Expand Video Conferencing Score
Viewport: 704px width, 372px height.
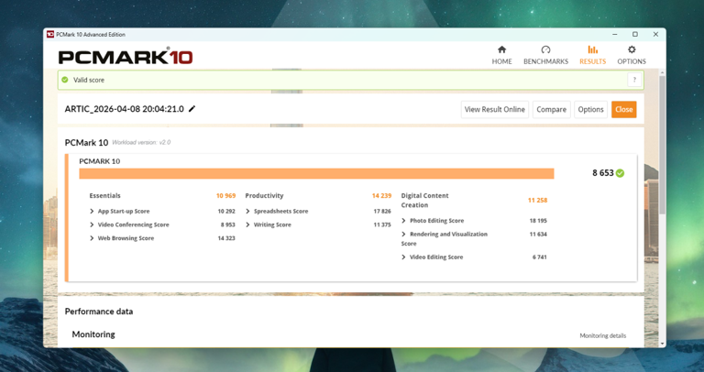92,224
